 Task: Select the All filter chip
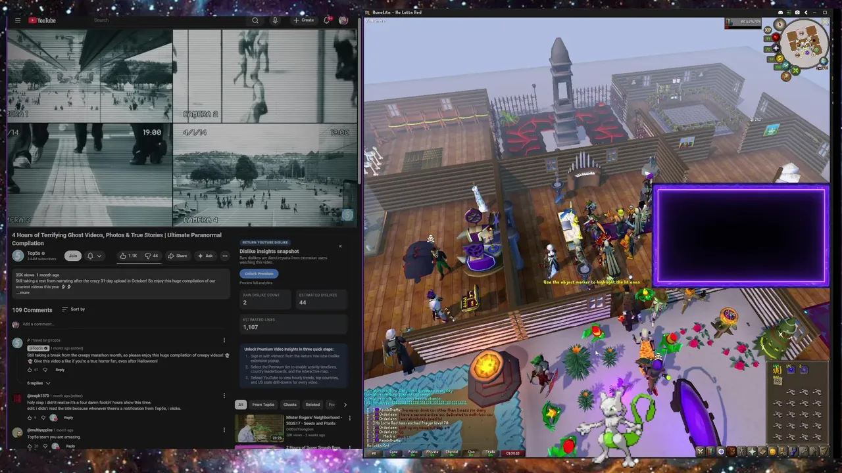241,405
